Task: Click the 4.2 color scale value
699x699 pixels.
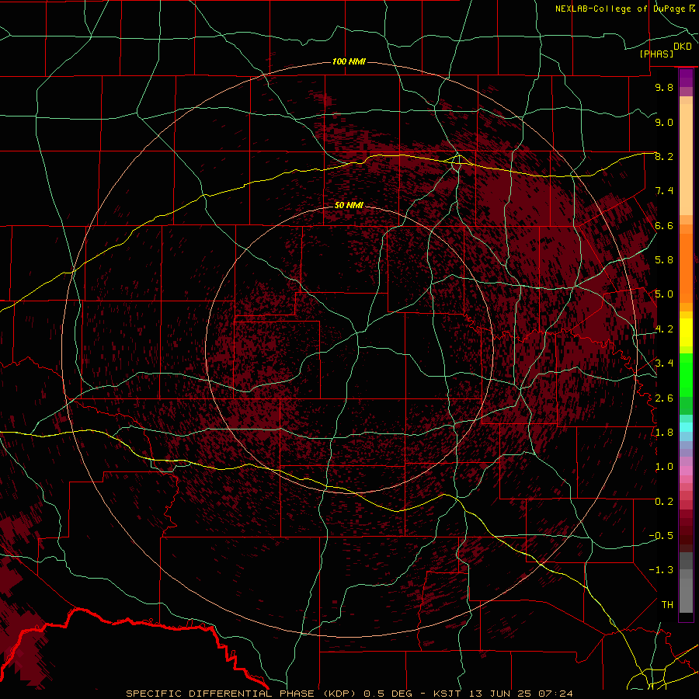Action: pyautogui.click(x=664, y=329)
